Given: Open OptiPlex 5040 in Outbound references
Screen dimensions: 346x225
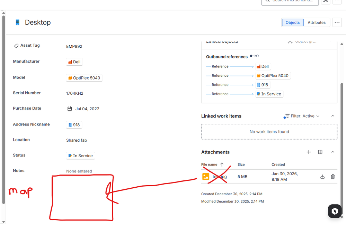Looking at the screenshot, I should (x=273, y=76).
